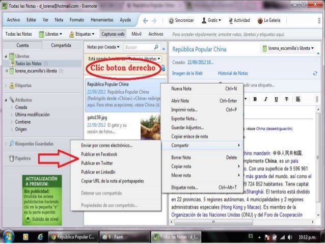Screen dimensions: 325x244
Task: Choose Exportar Nota from the context menu
Action: point(202,119)
